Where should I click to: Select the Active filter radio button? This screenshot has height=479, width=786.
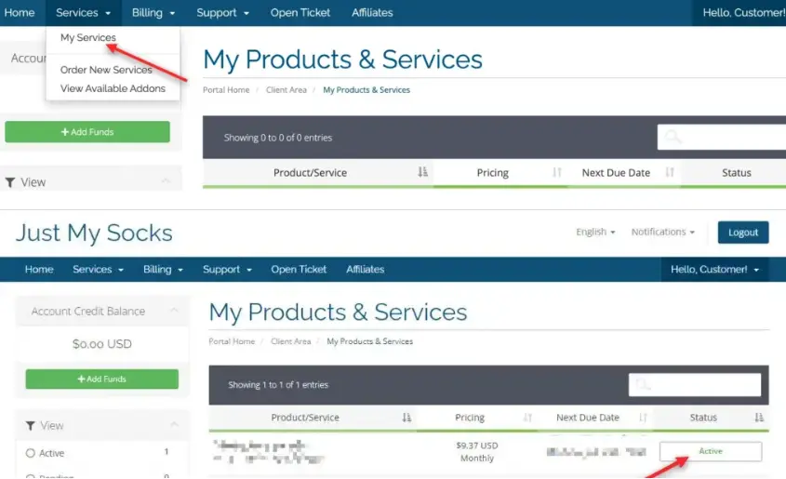coord(31,453)
